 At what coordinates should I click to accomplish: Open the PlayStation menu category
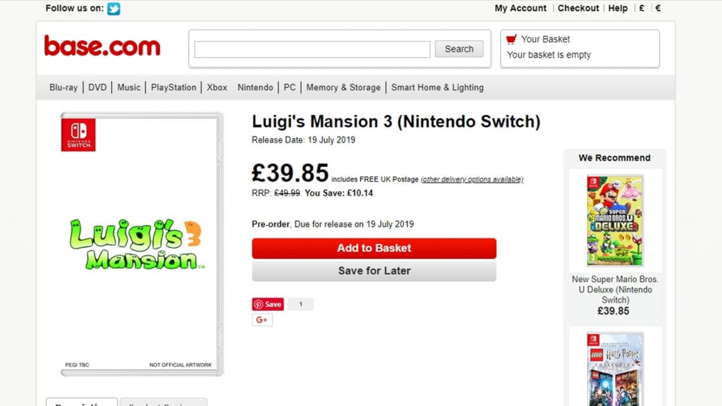point(173,87)
